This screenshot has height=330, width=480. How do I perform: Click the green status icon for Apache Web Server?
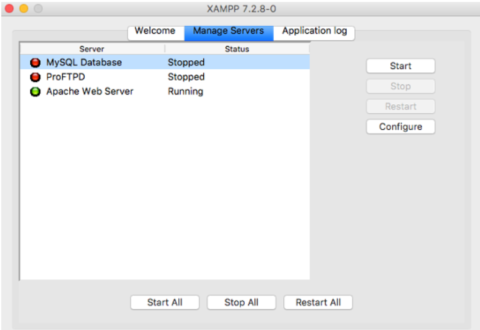click(35, 91)
